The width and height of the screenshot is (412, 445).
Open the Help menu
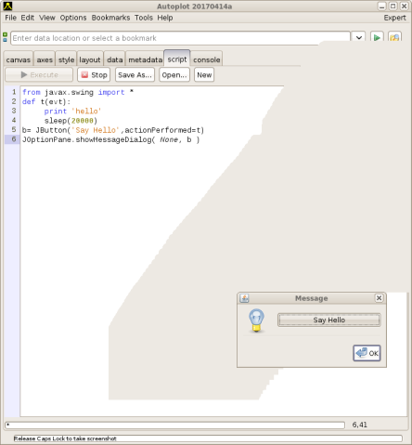click(165, 18)
